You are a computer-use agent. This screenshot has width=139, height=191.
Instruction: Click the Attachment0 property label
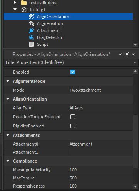pos(25,144)
